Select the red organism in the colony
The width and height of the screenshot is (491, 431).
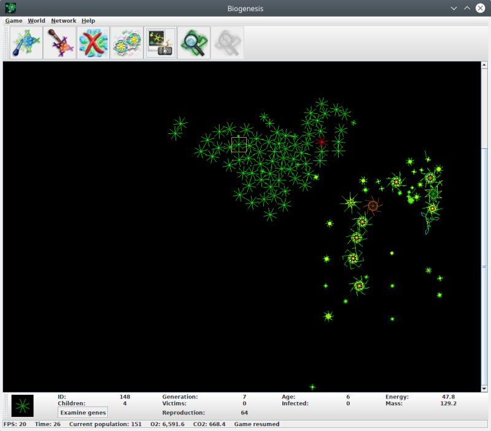[322, 142]
